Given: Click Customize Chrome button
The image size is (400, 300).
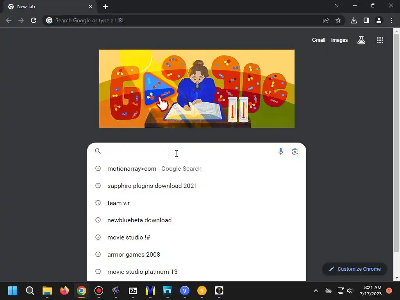Looking at the screenshot, I should pos(355,269).
